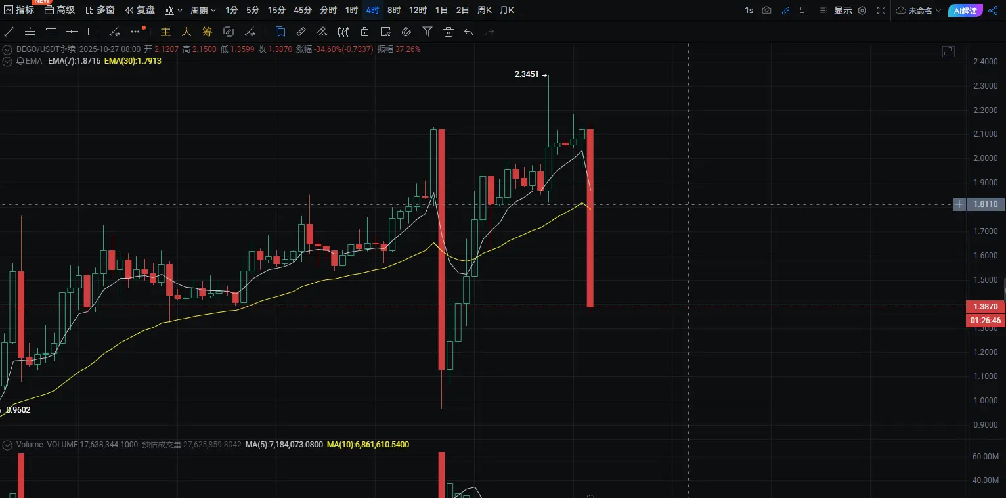Switch to the 45分 timeframe
The image size is (1006, 498).
coord(303,10)
